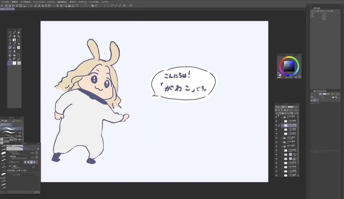The image size is (344, 199).
Task: Select the highlighted Pen tool
Action: coord(10,48)
